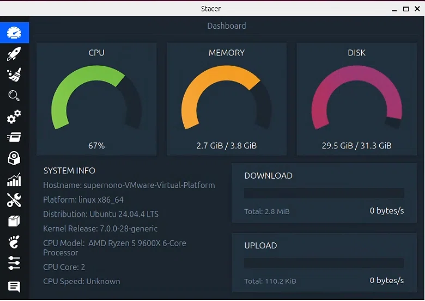
Task: Open the Dashboard speedometer icon
Action: tap(14, 33)
